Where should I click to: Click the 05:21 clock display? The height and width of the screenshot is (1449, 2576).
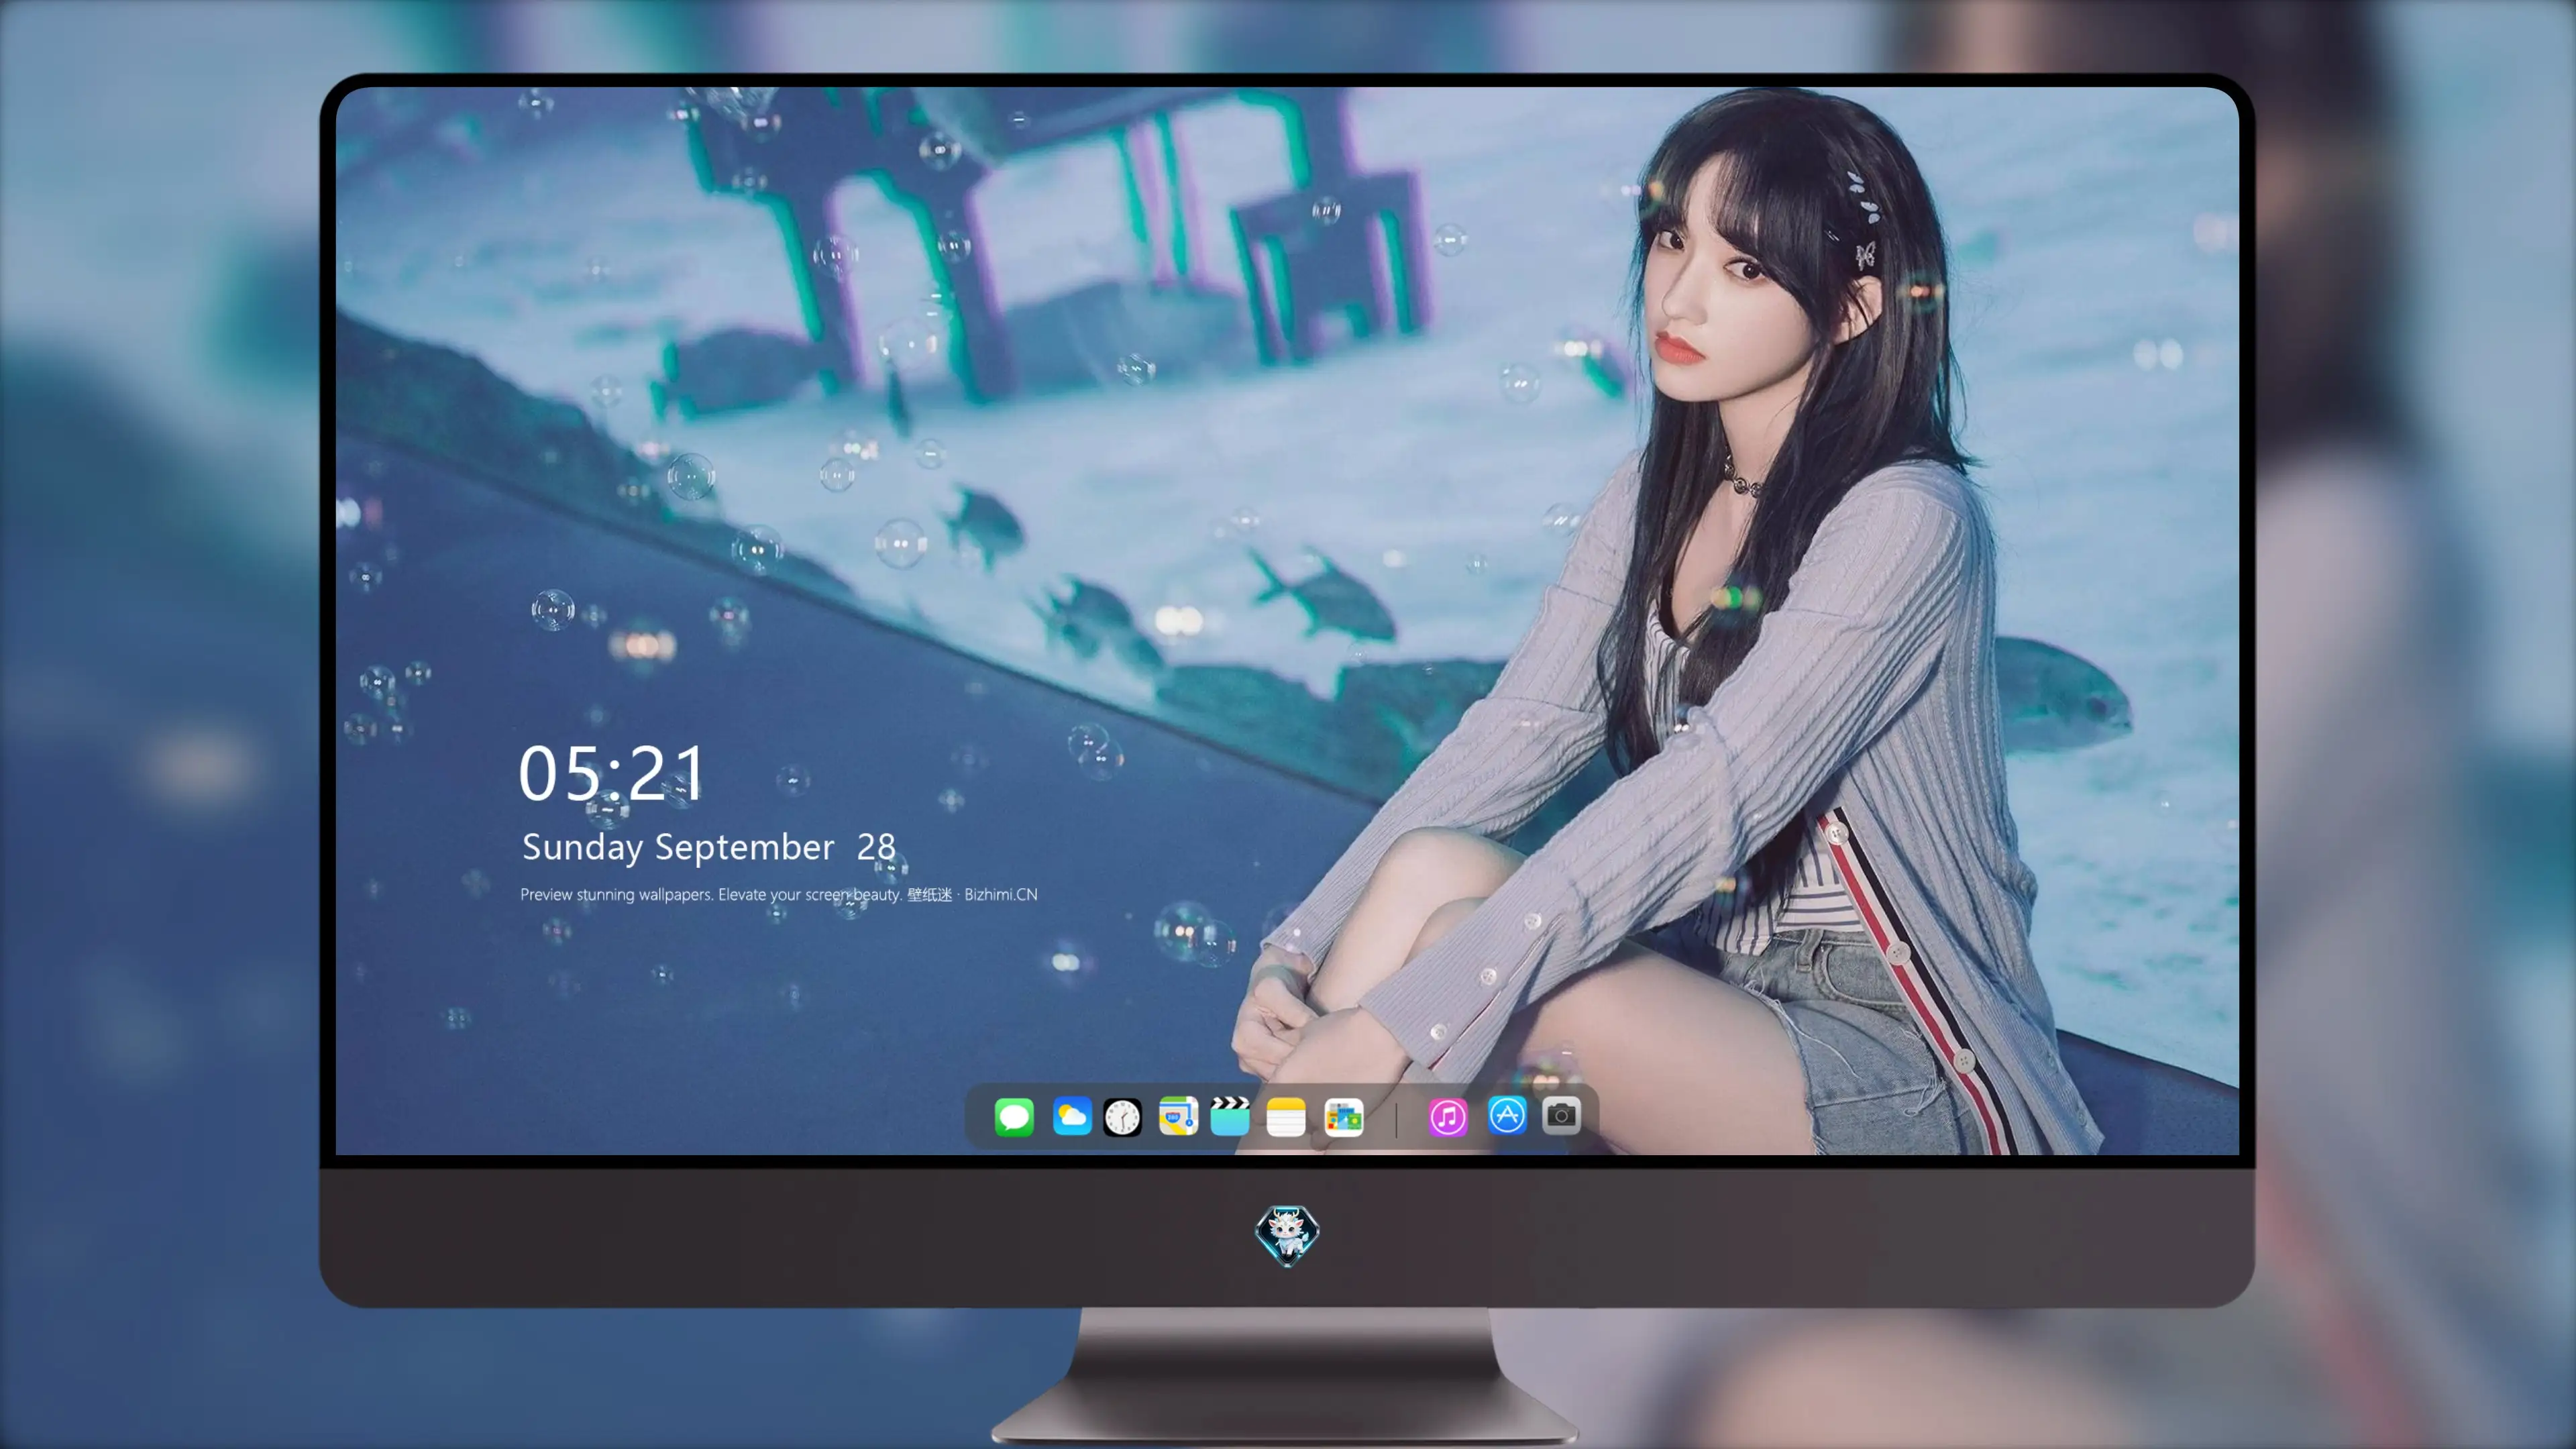(611, 773)
